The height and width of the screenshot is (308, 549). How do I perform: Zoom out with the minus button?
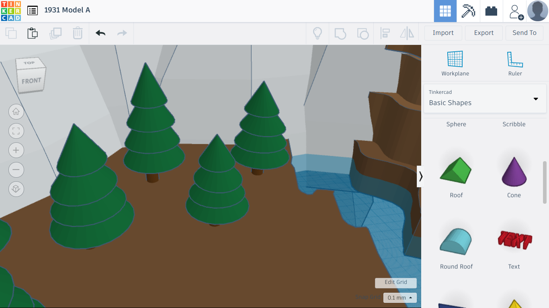click(16, 170)
